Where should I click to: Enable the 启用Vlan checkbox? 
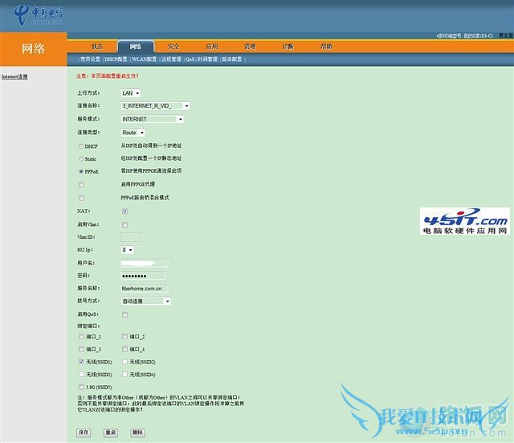(125, 225)
